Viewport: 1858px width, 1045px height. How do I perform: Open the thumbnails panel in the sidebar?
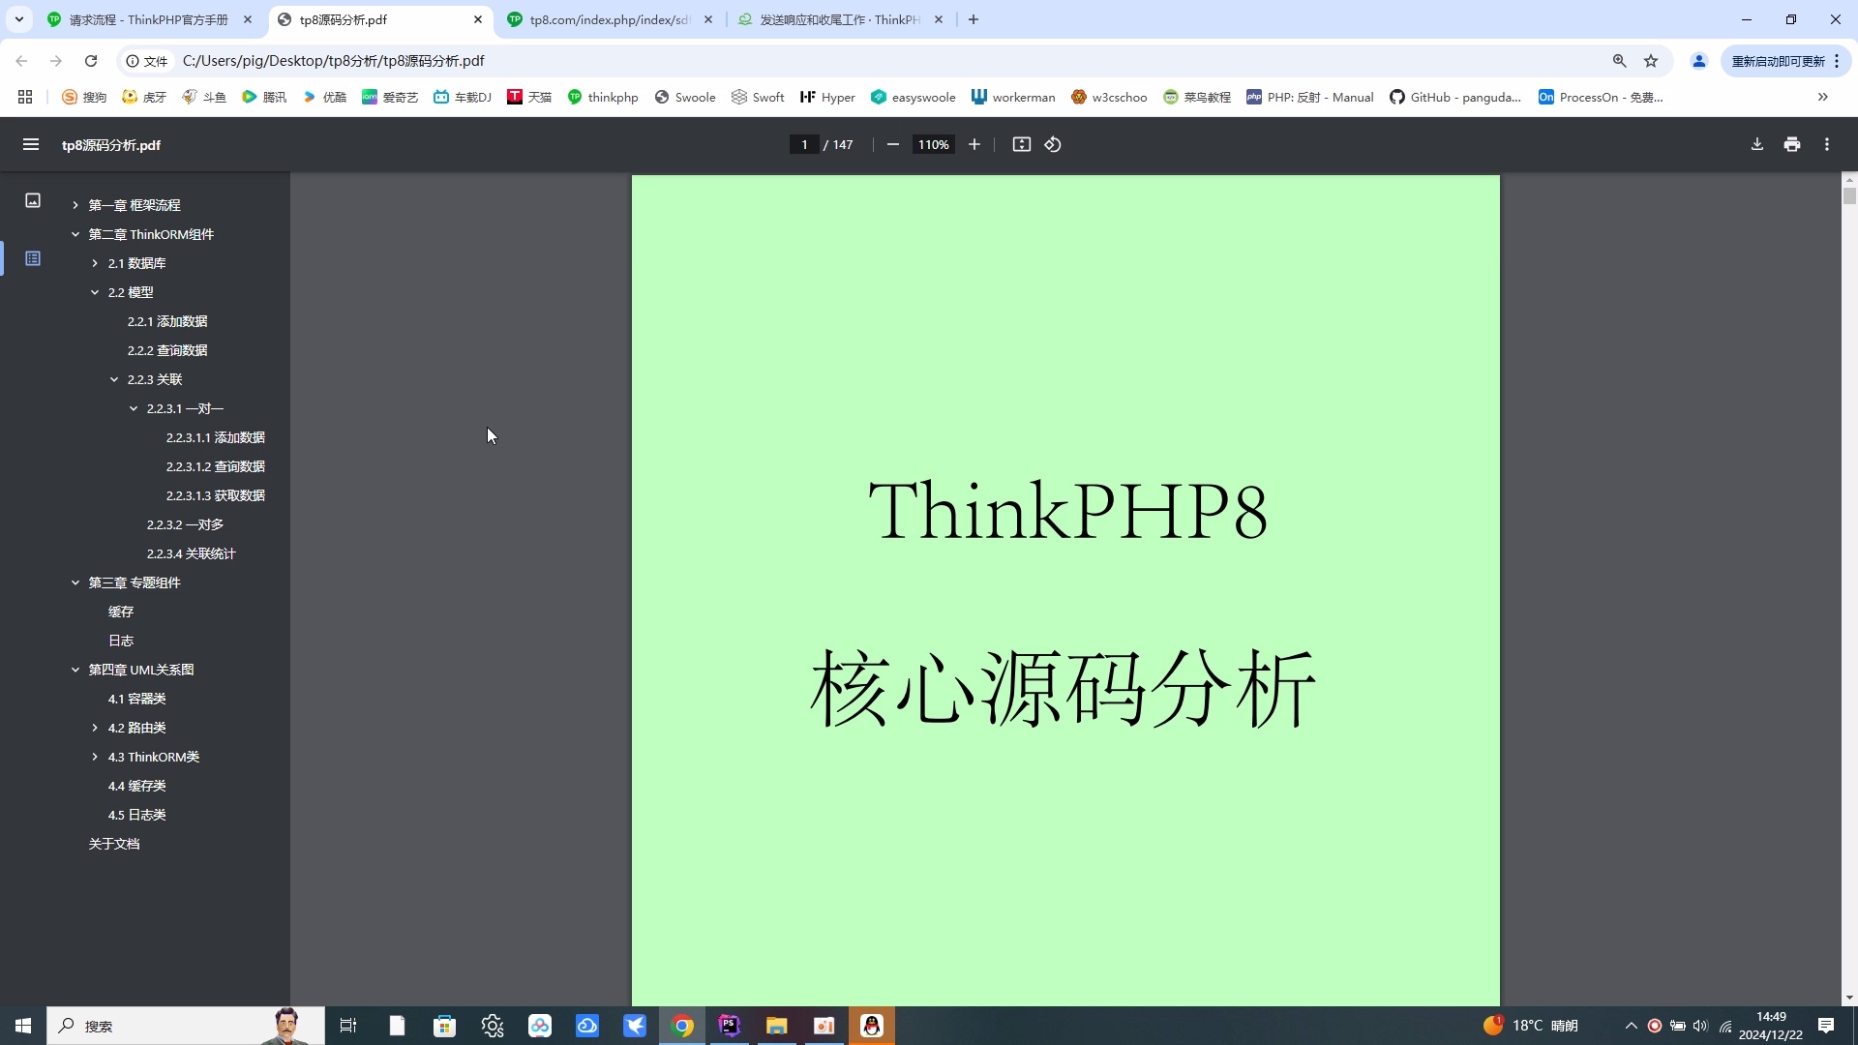coord(32,200)
